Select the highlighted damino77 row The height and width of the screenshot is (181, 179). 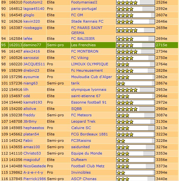[89, 45]
